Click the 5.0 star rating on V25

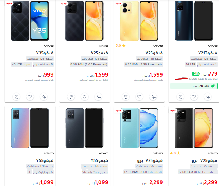[120, 46]
